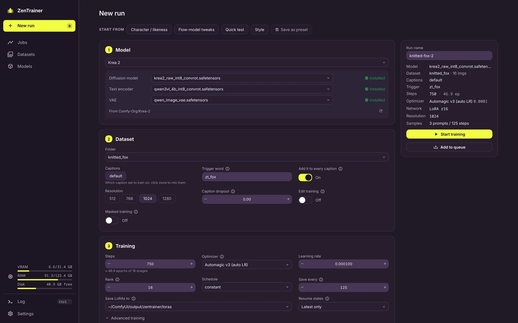Show info for Trigger word
The image size is (518, 323).
(227, 169)
